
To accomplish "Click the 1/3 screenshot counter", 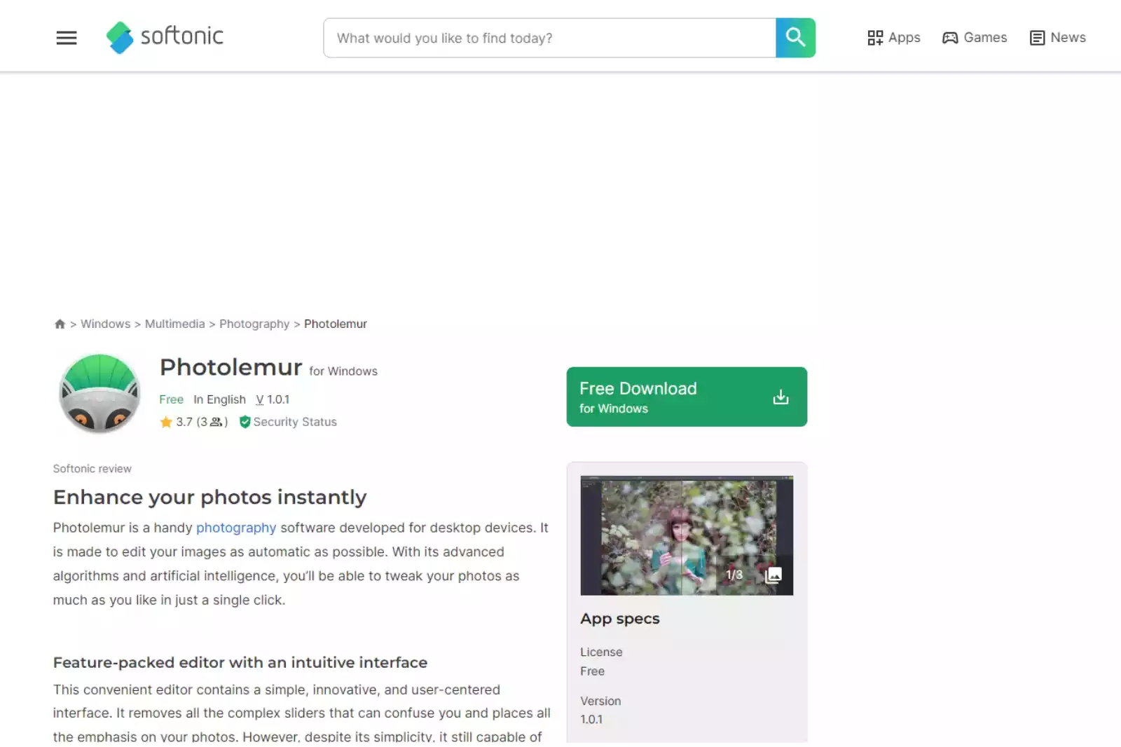I will [x=734, y=575].
